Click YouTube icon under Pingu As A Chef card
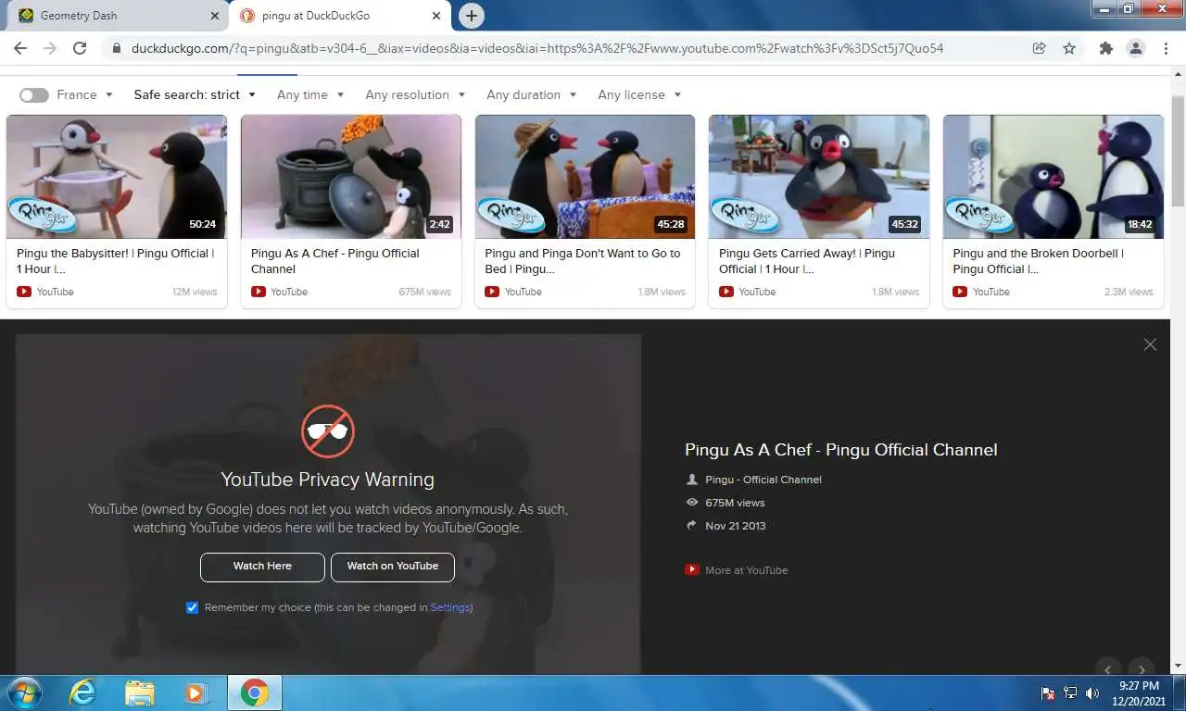The image size is (1186, 711). pos(259,292)
